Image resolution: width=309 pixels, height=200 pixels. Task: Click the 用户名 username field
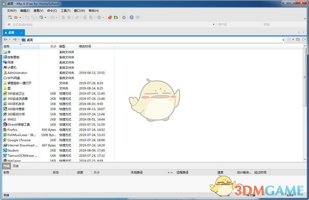click(239, 24)
